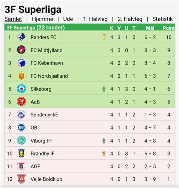Open the Viborg FF team link
The image size is (179, 188).
click(x=41, y=141)
